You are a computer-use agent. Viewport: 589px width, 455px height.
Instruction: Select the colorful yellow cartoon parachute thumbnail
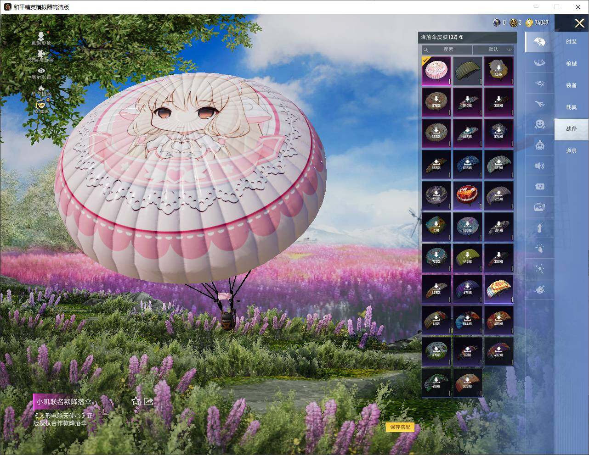point(499,289)
